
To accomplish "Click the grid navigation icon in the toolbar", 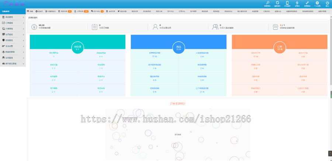I will pyautogui.click(x=28, y=11).
